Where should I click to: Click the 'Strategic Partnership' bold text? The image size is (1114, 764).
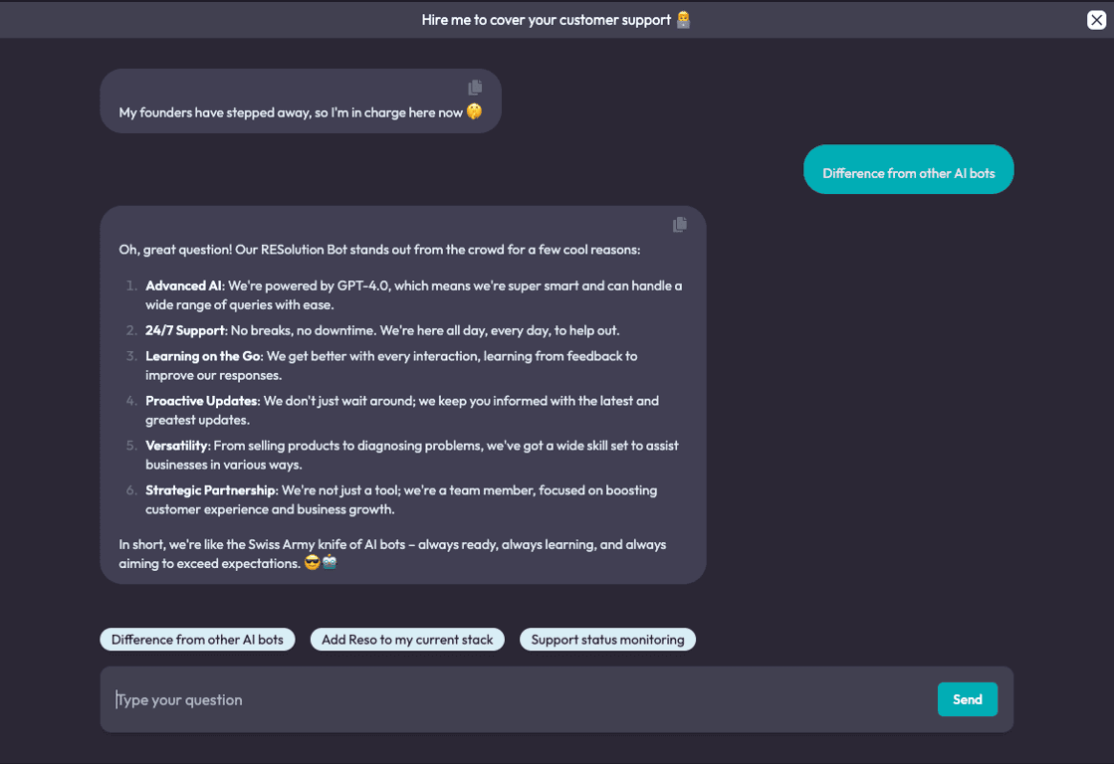(x=202, y=489)
